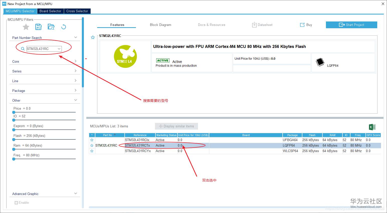Click the Buy button
Screen dimensions: 387x213
306,25
